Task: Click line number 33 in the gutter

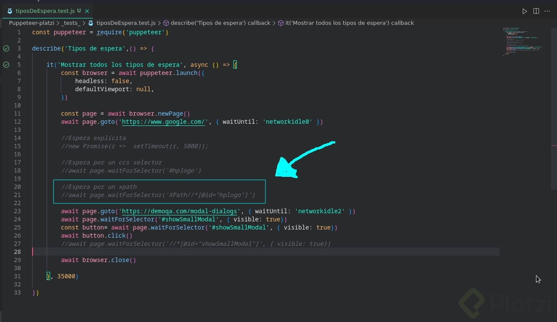Action: (x=17, y=292)
